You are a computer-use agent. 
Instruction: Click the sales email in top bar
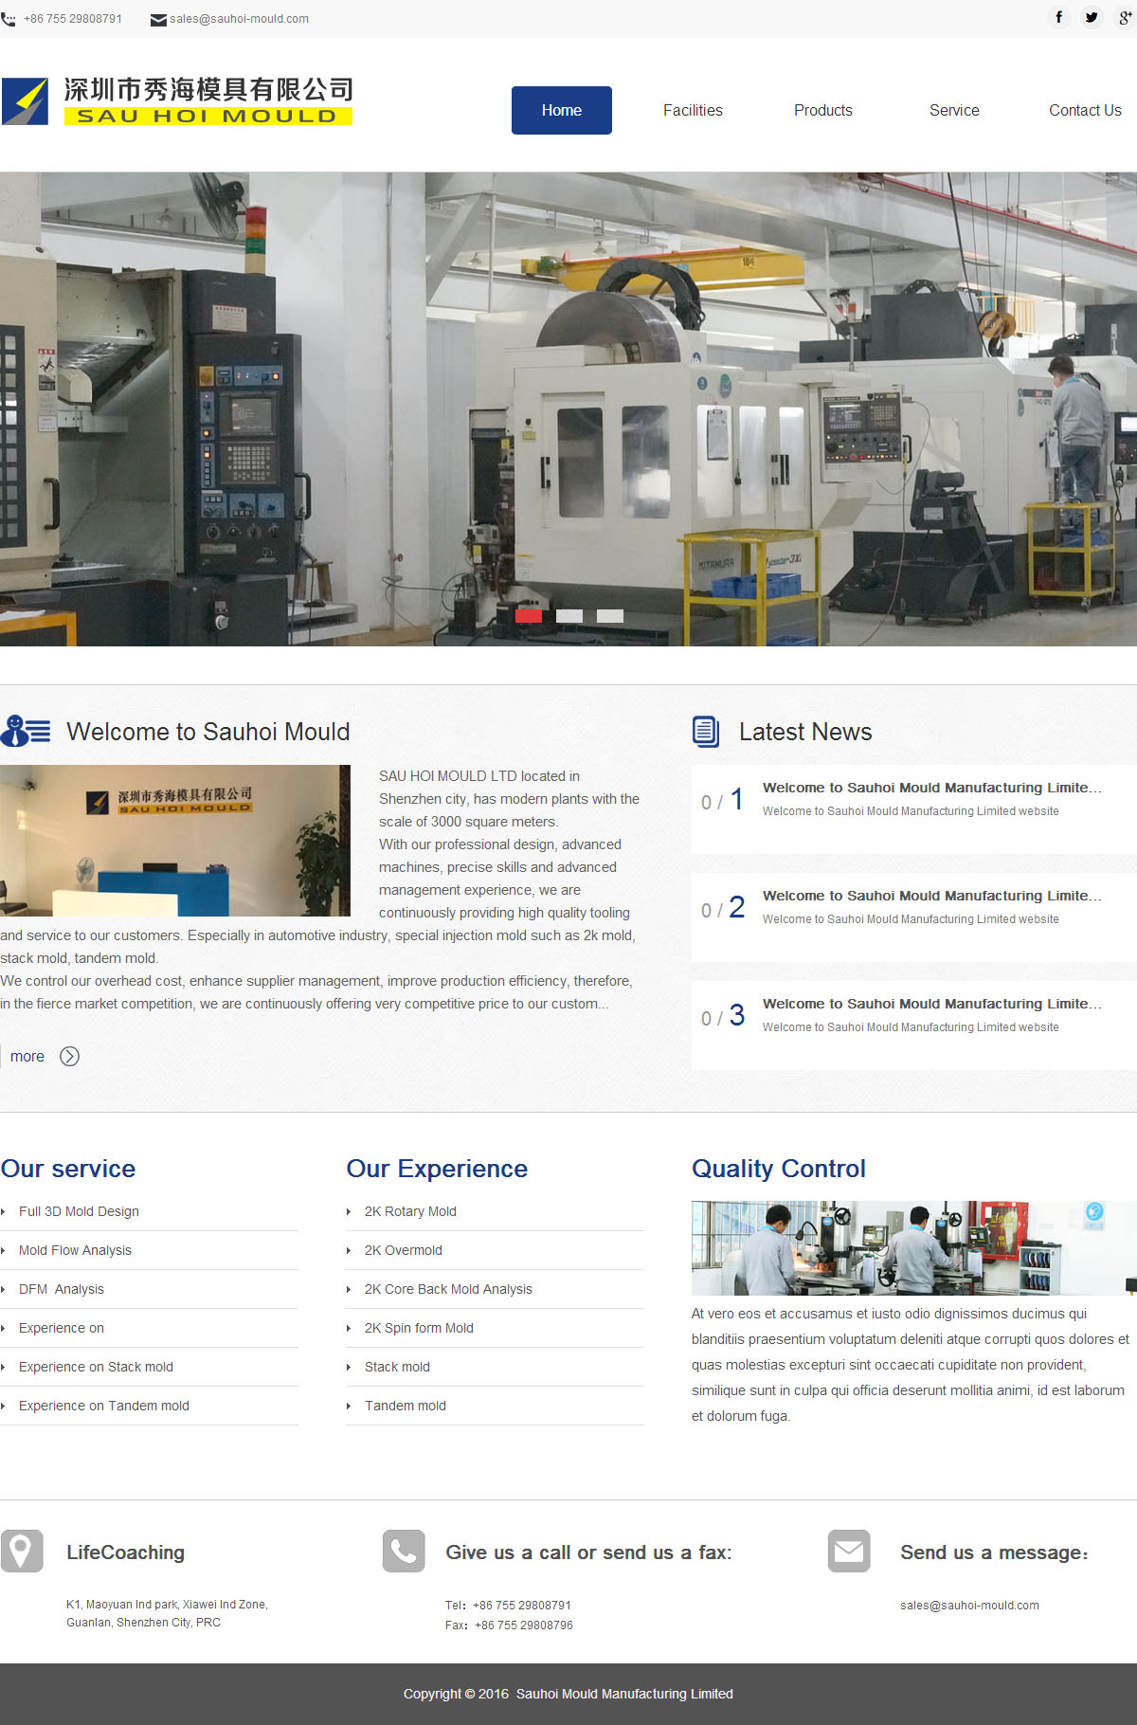(x=239, y=19)
